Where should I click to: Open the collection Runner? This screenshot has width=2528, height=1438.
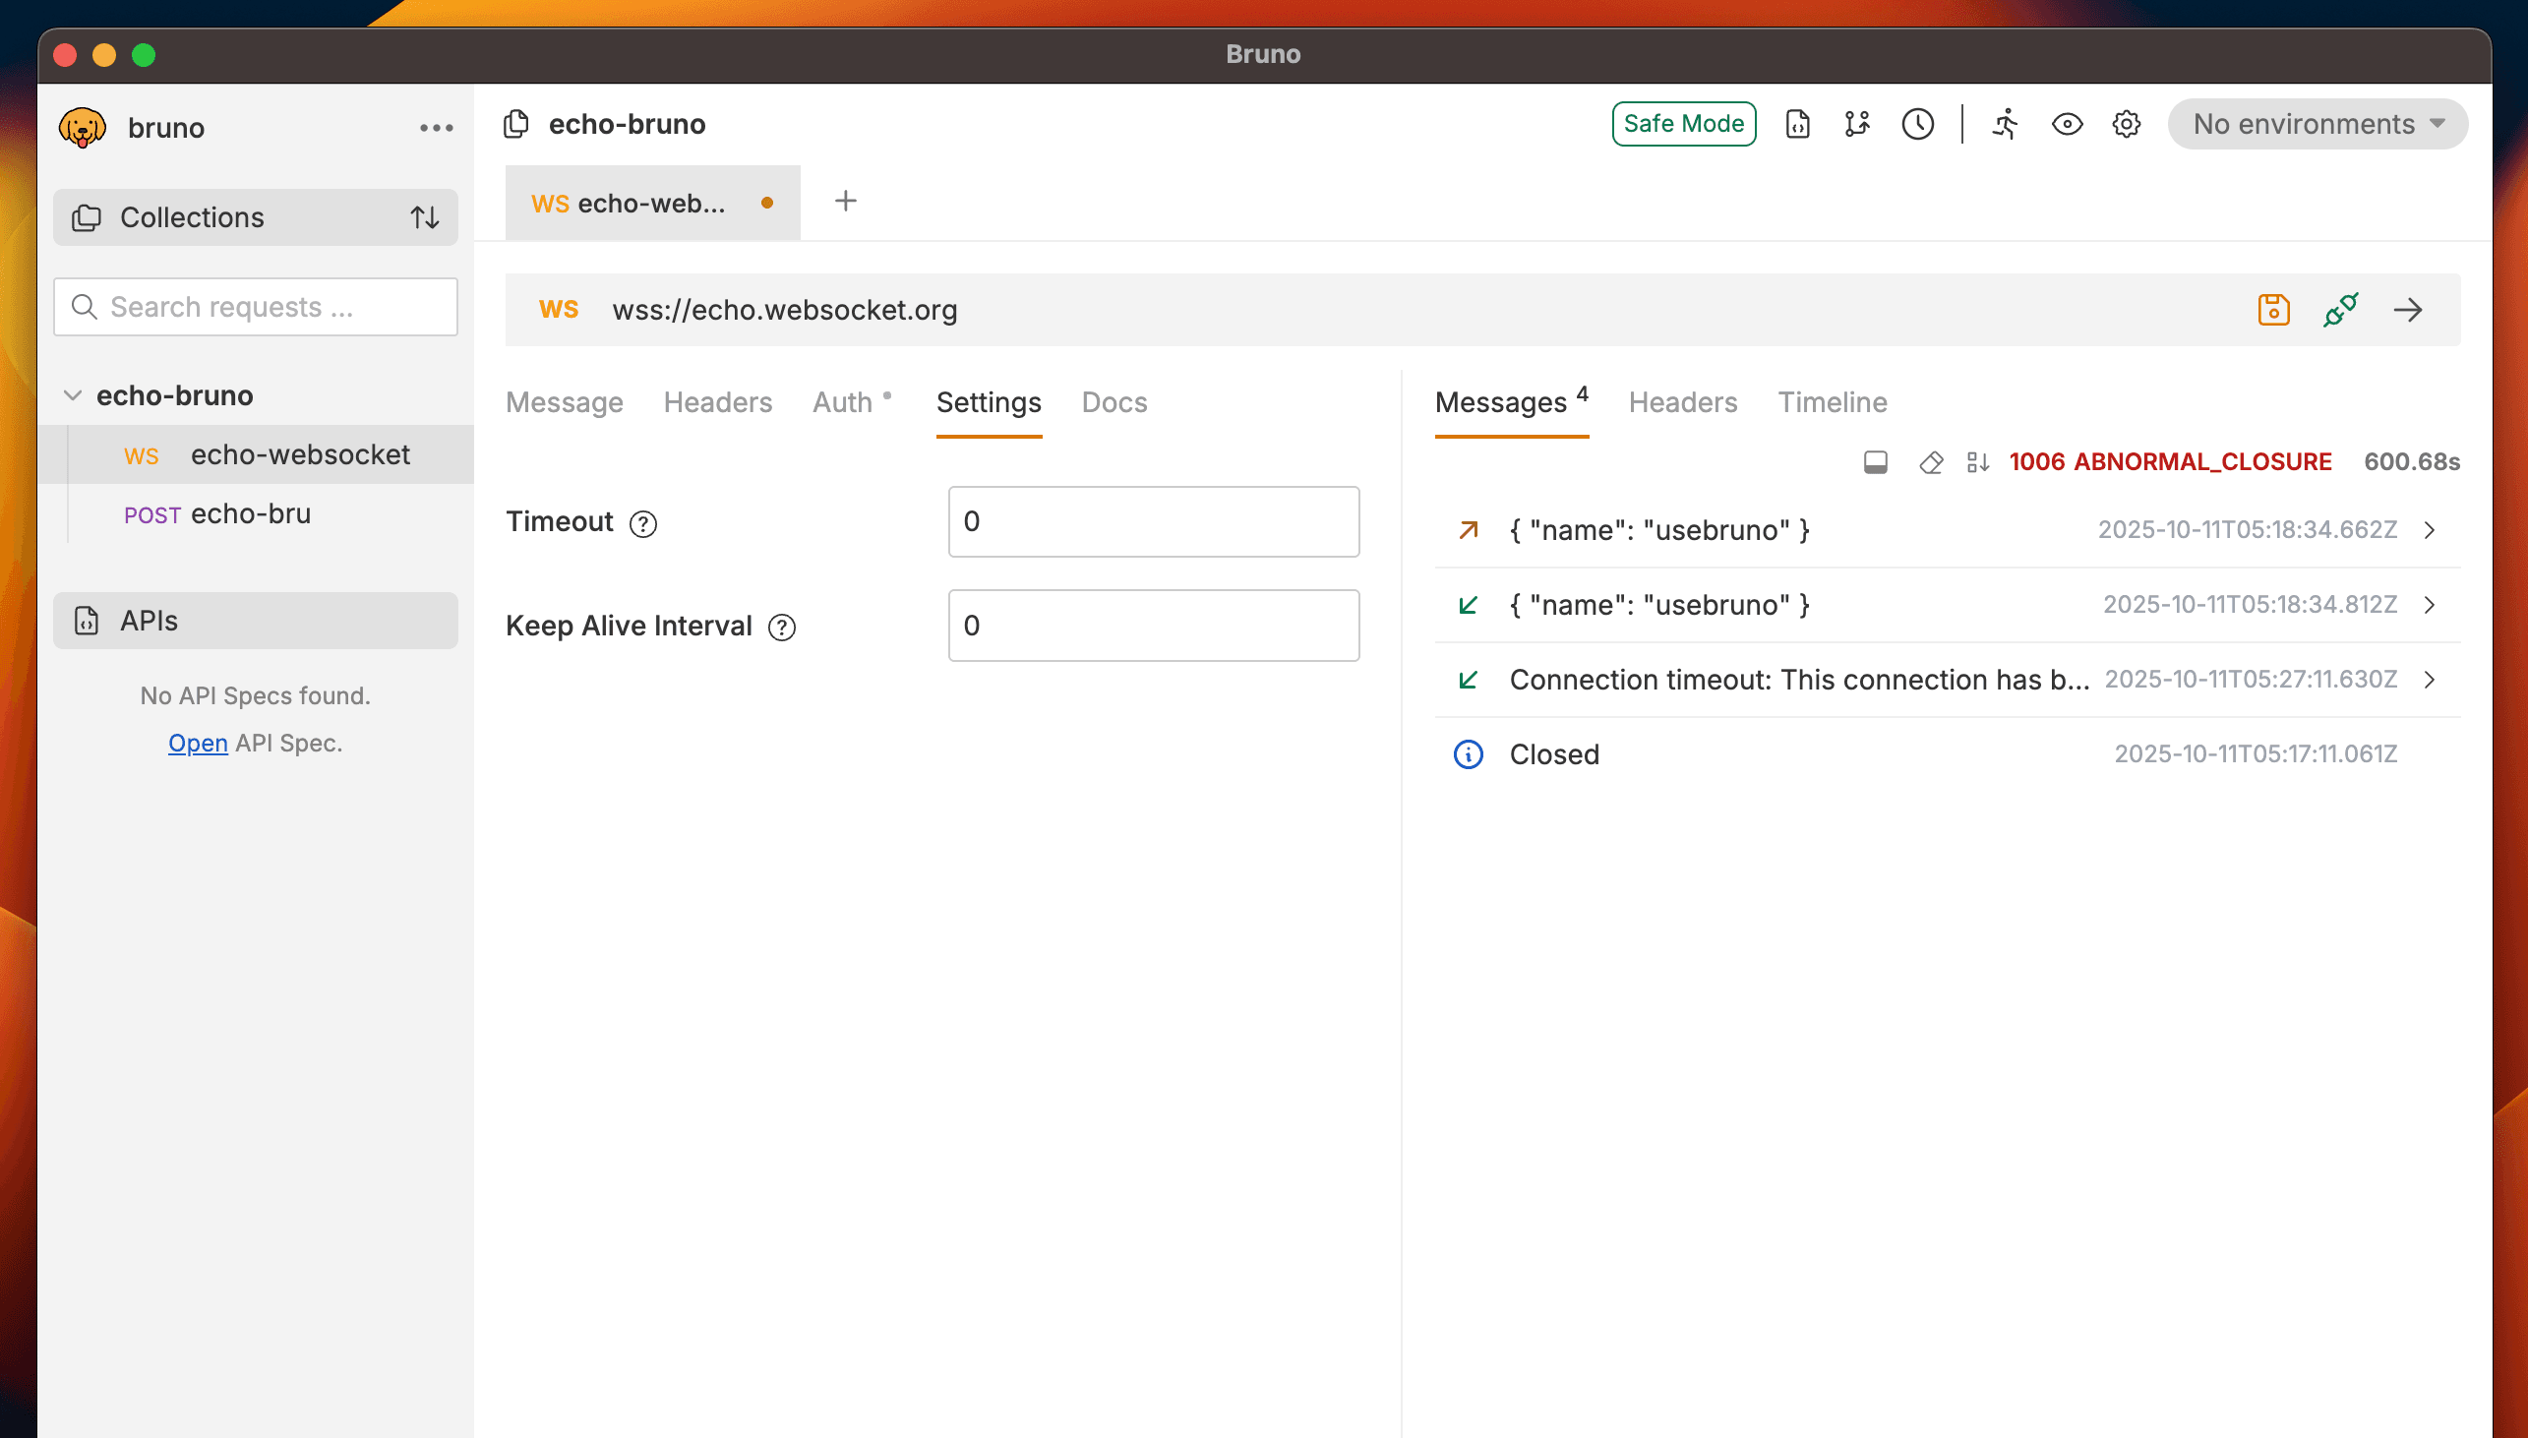(x=2006, y=125)
